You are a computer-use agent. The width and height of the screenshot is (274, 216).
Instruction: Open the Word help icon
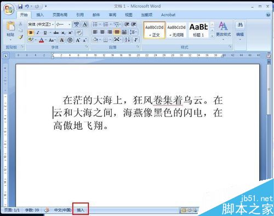point(268,15)
